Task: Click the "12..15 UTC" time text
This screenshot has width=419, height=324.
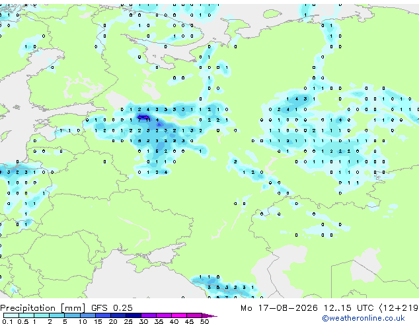Action: point(348,308)
